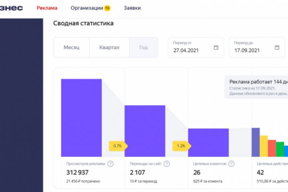
Task: Click the Целевых клиентов purple bar
Action: pos(208,142)
